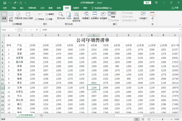
Task: Switch to the 公式 ribbon tab
Action: click(42, 8)
